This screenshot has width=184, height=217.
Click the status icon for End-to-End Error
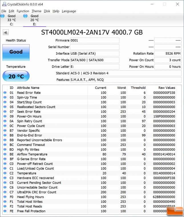5,135
